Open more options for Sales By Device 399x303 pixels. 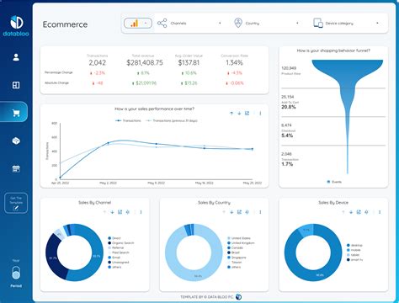(380, 212)
